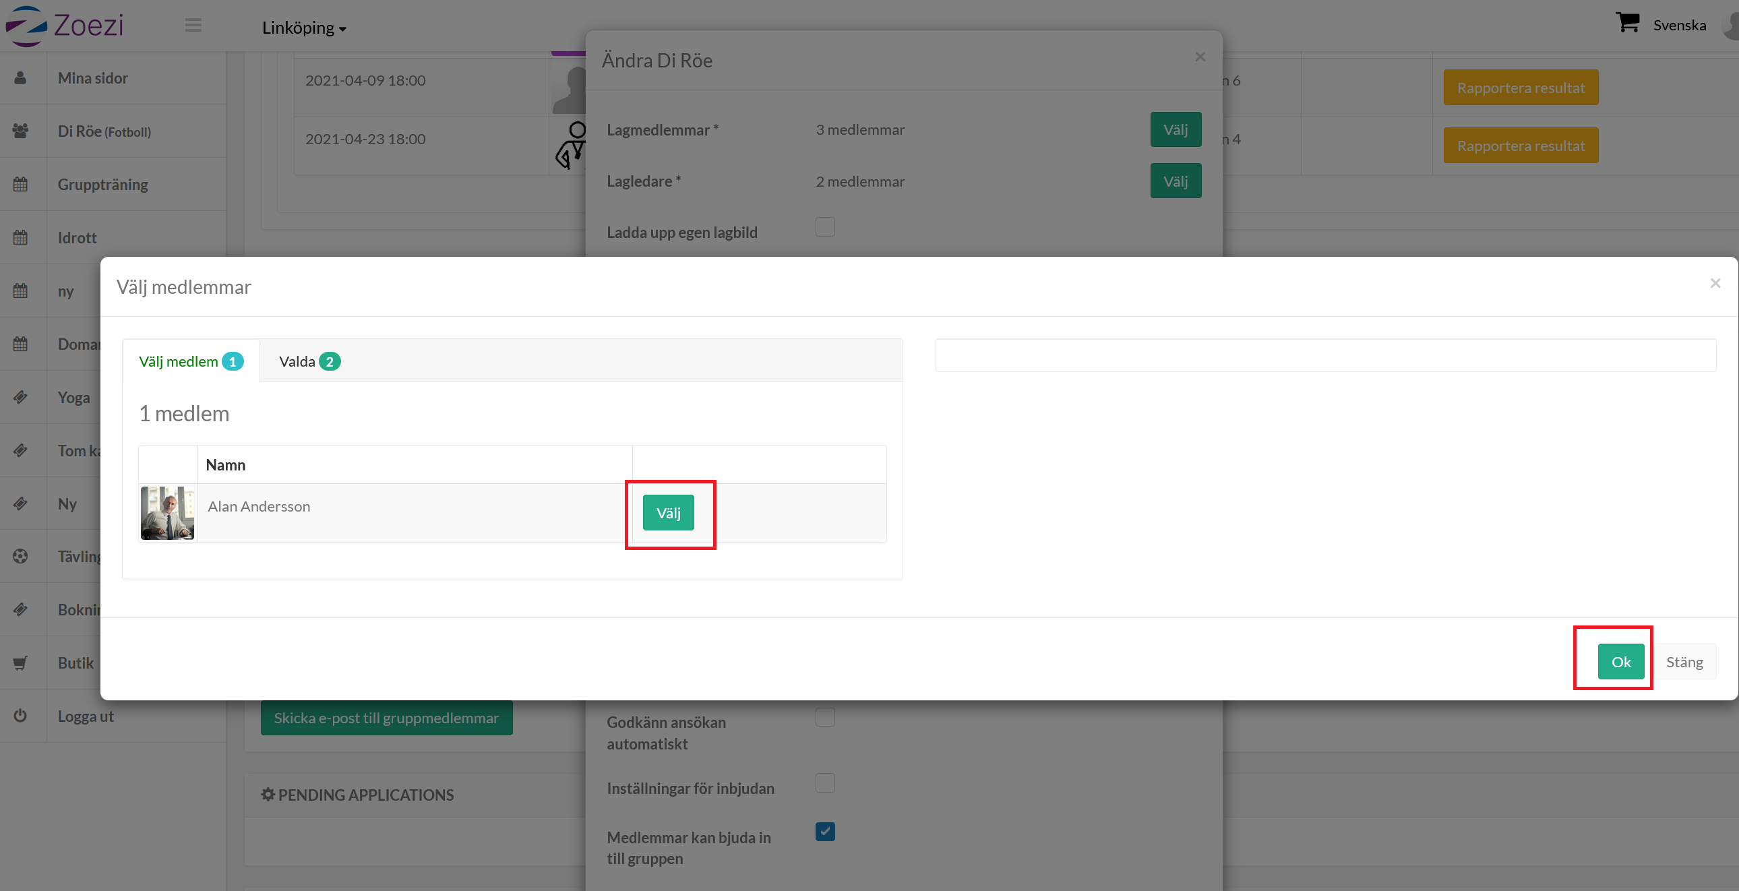Toggle Godkänn ansökan automatiskt checkbox

(x=825, y=717)
